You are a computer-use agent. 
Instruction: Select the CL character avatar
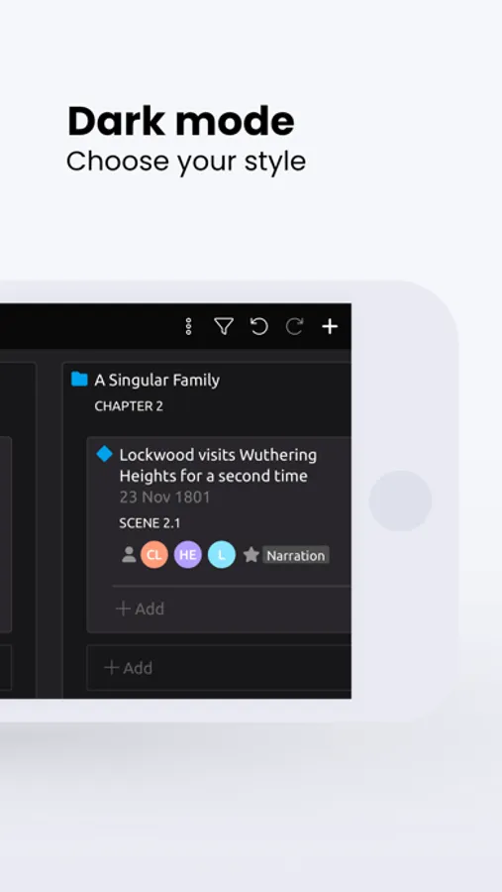point(154,555)
